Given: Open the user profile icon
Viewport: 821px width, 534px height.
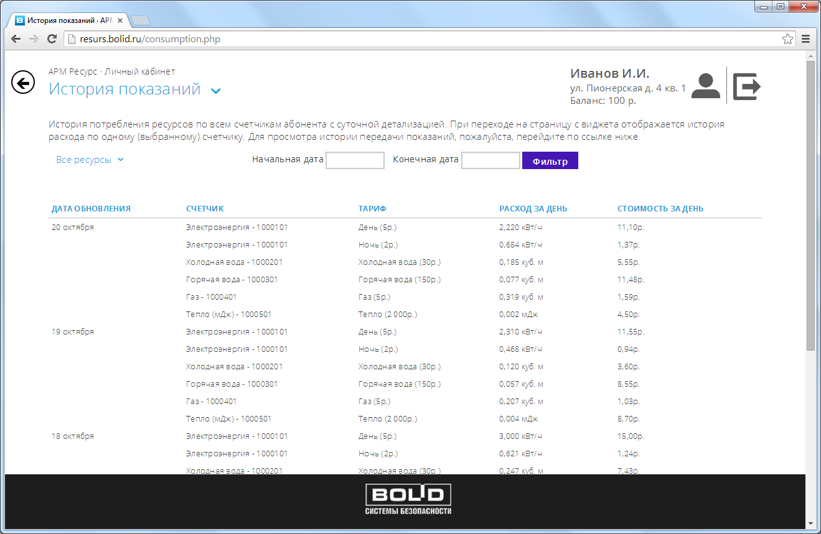Looking at the screenshot, I should [705, 86].
